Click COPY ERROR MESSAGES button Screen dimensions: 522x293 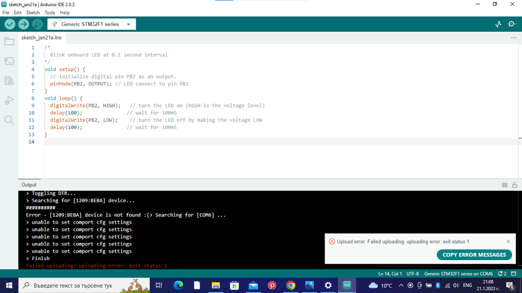pos(474,255)
